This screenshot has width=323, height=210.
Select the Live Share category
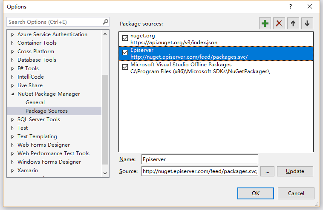click(x=30, y=85)
